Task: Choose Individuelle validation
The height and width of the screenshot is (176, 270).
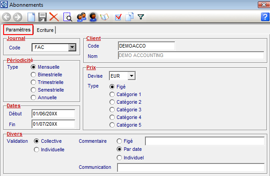Action: tap(49, 150)
